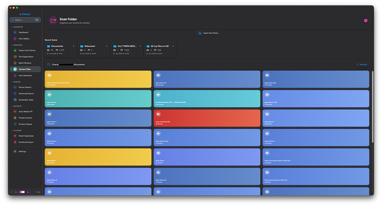Click chevron on Other Sources card

pyautogui.click(x=149, y=95)
